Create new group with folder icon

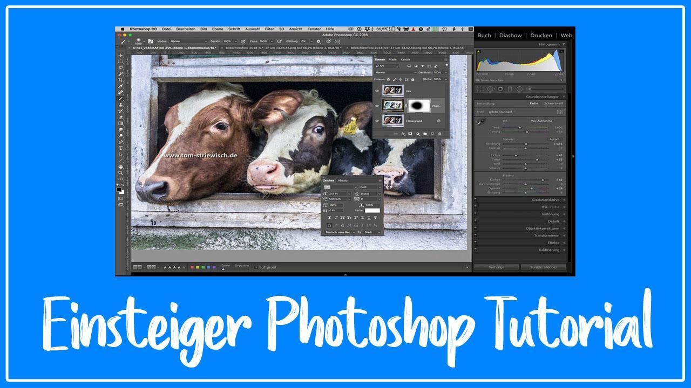tap(425, 134)
